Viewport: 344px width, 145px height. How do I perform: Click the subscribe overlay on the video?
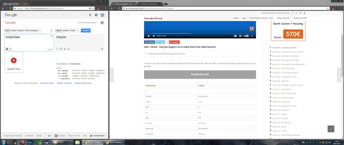pyautogui.click(x=252, y=29)
